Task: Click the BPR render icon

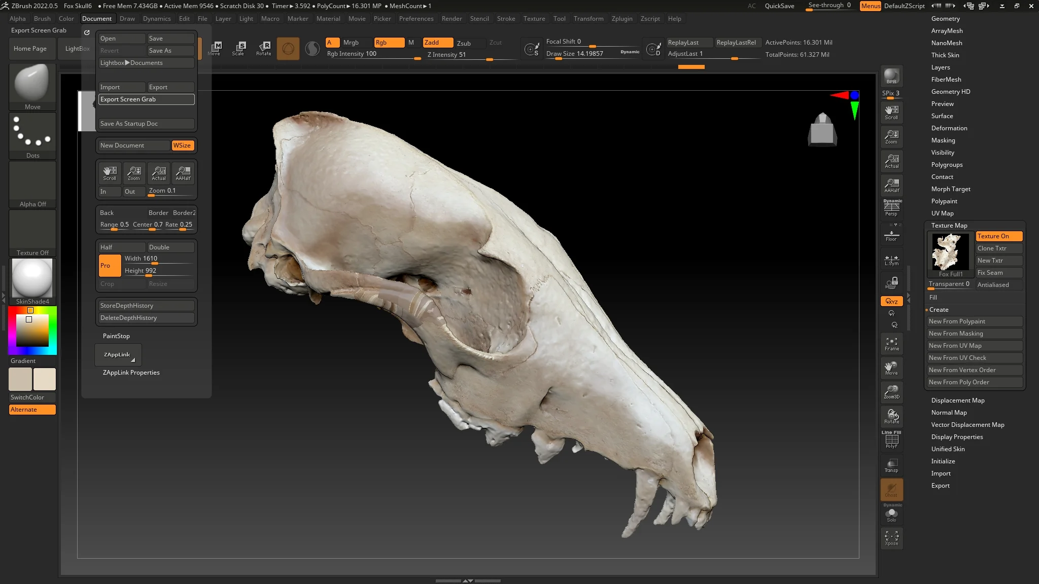Action: click(891, 76)
